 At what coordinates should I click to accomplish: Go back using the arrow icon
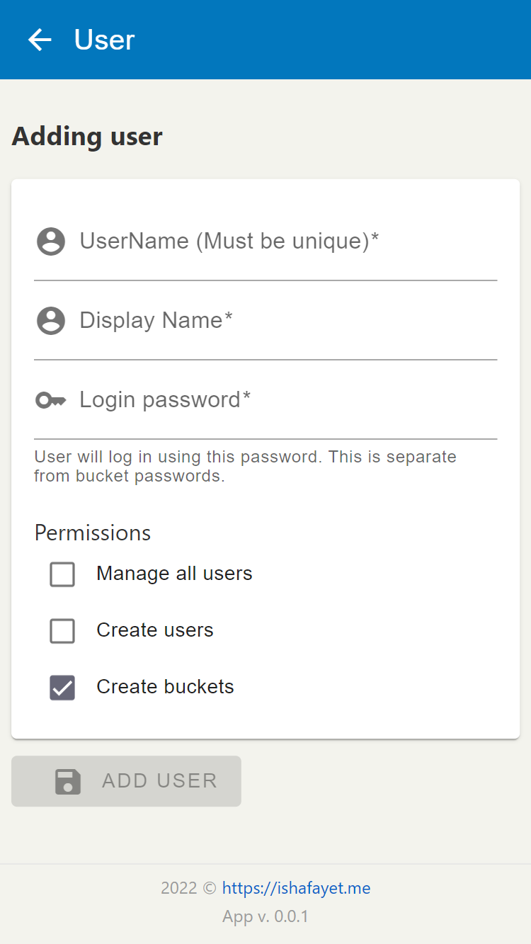click(40, 40)
